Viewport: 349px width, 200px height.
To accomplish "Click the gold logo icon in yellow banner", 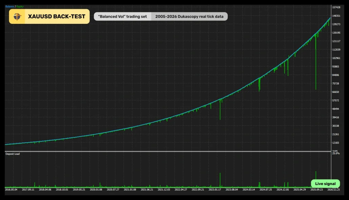I will tap(17, 16).
